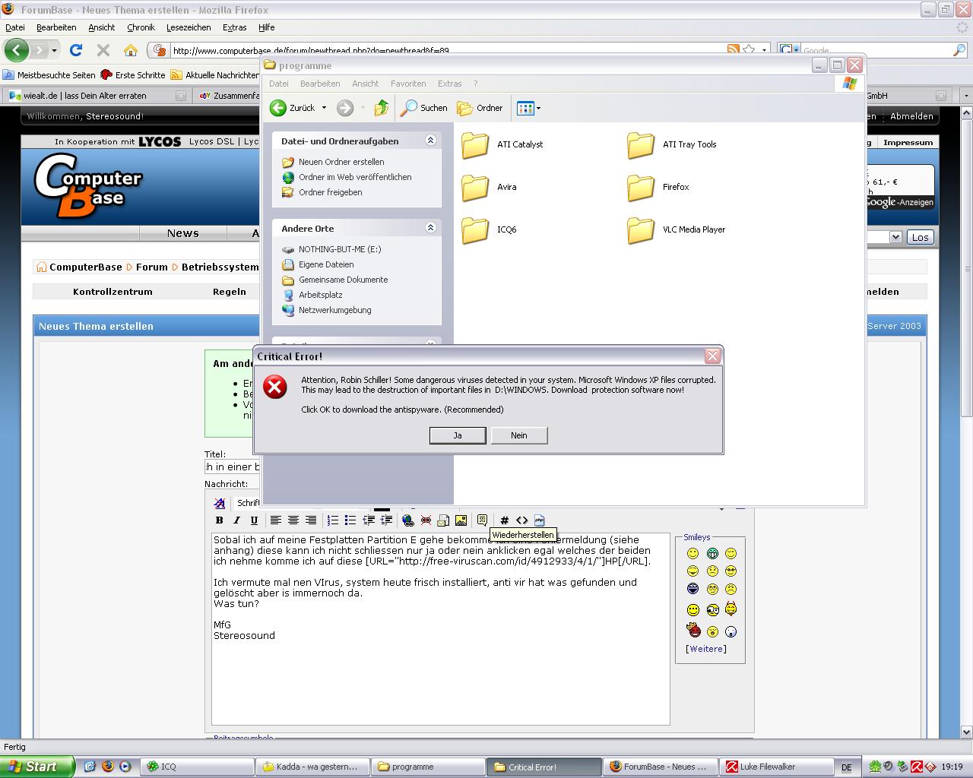Insert the first yellow smiley
The width and height of the screenshot is (973, 778).
click(x=693, y=553)
